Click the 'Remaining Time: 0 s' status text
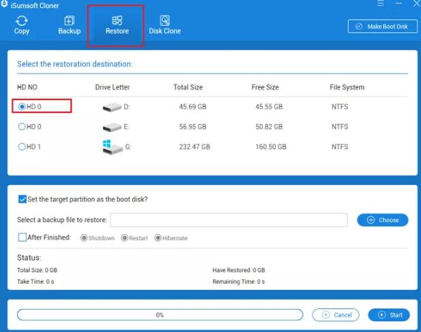The image size is (421, 332). click(238, 282)
